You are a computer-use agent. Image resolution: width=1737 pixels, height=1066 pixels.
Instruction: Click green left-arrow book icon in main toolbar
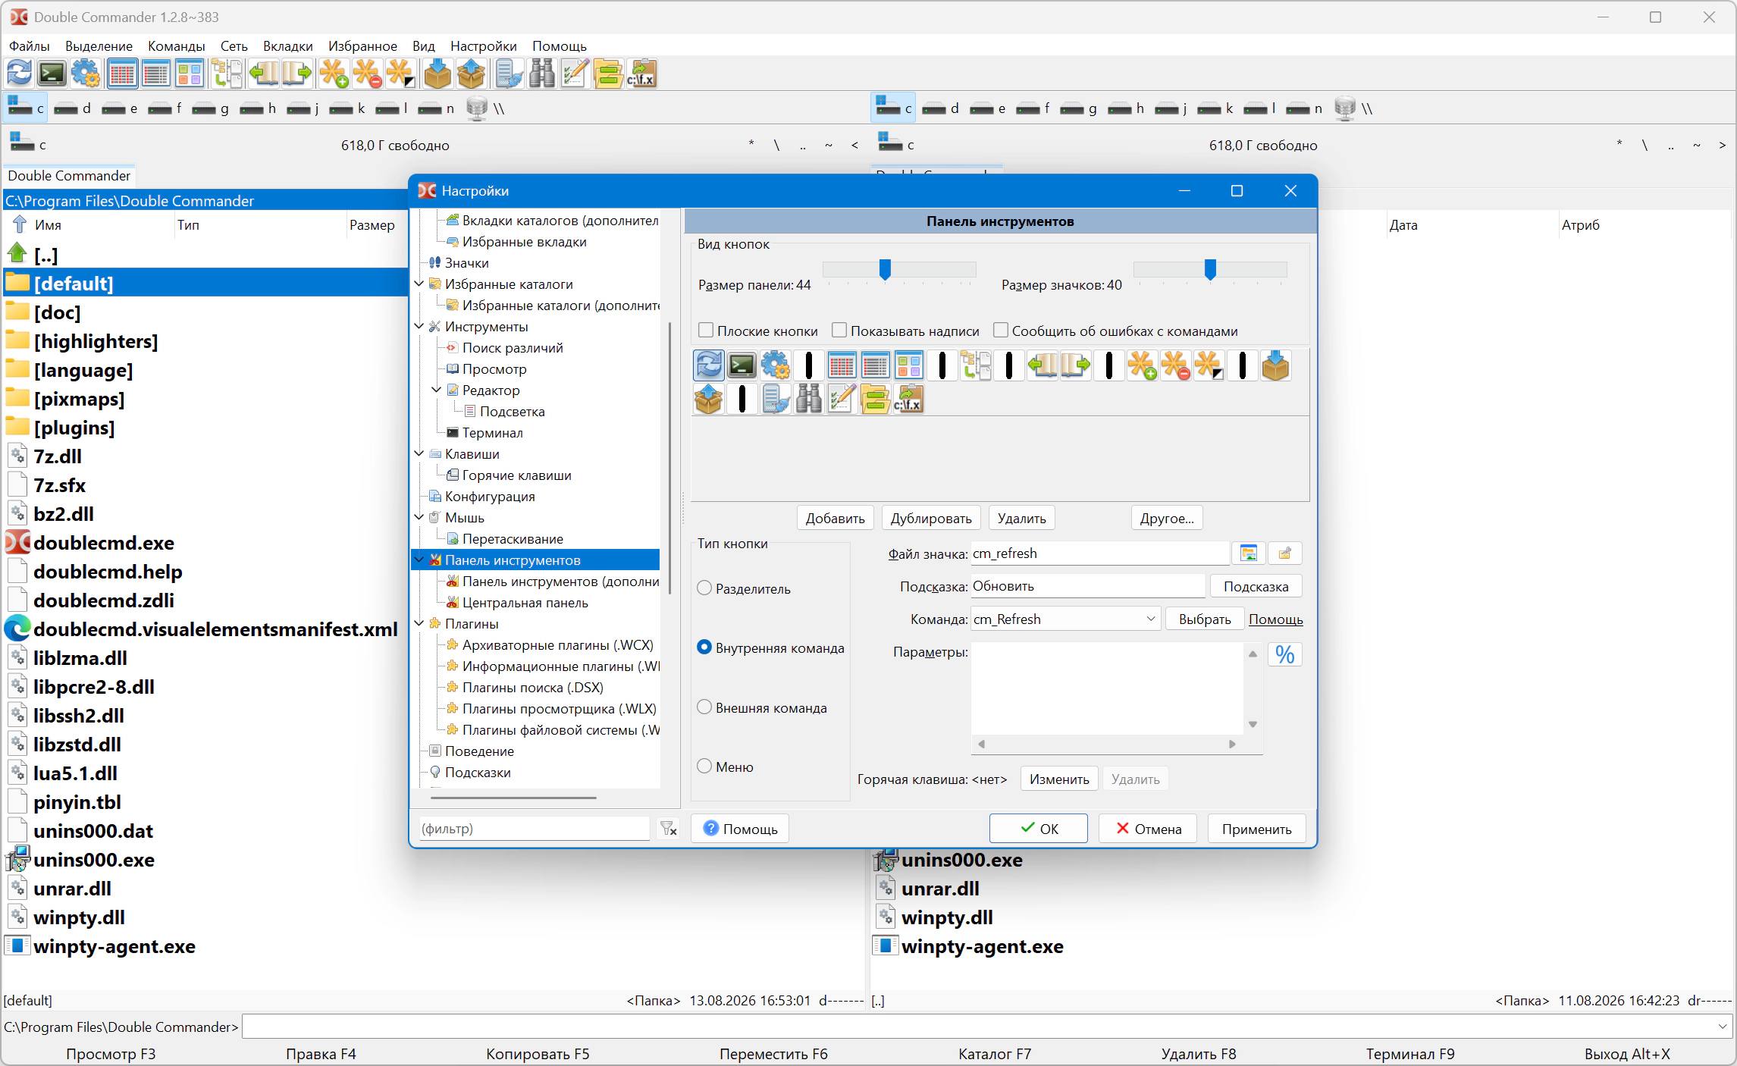tap(263, 74)
